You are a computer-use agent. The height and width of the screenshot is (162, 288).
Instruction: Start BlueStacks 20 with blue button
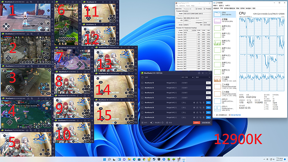[208, 117]
